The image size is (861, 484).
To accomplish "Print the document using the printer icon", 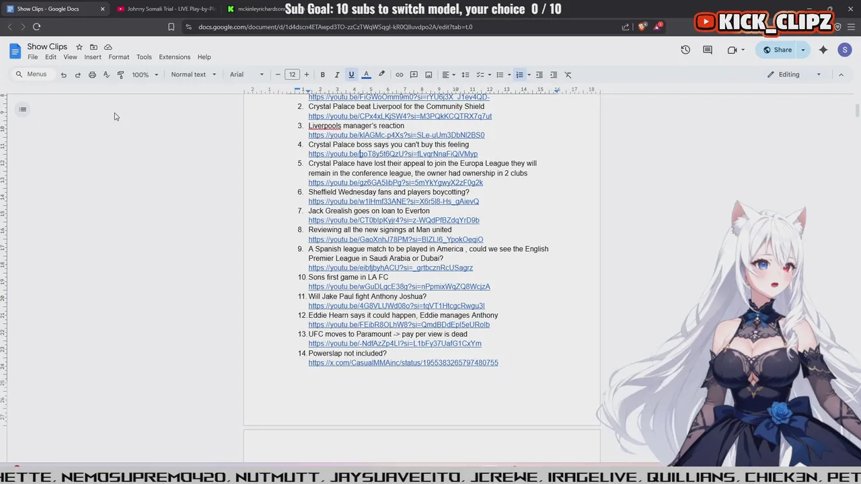I will [x=92, y=75].
